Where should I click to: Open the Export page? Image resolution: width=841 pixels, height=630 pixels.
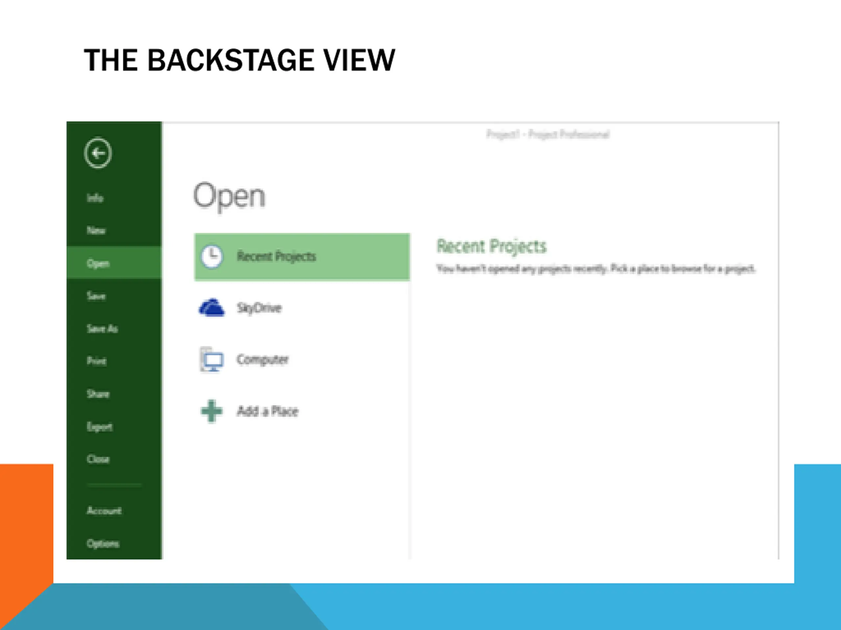pyautogui.click(x=100, y=427)
